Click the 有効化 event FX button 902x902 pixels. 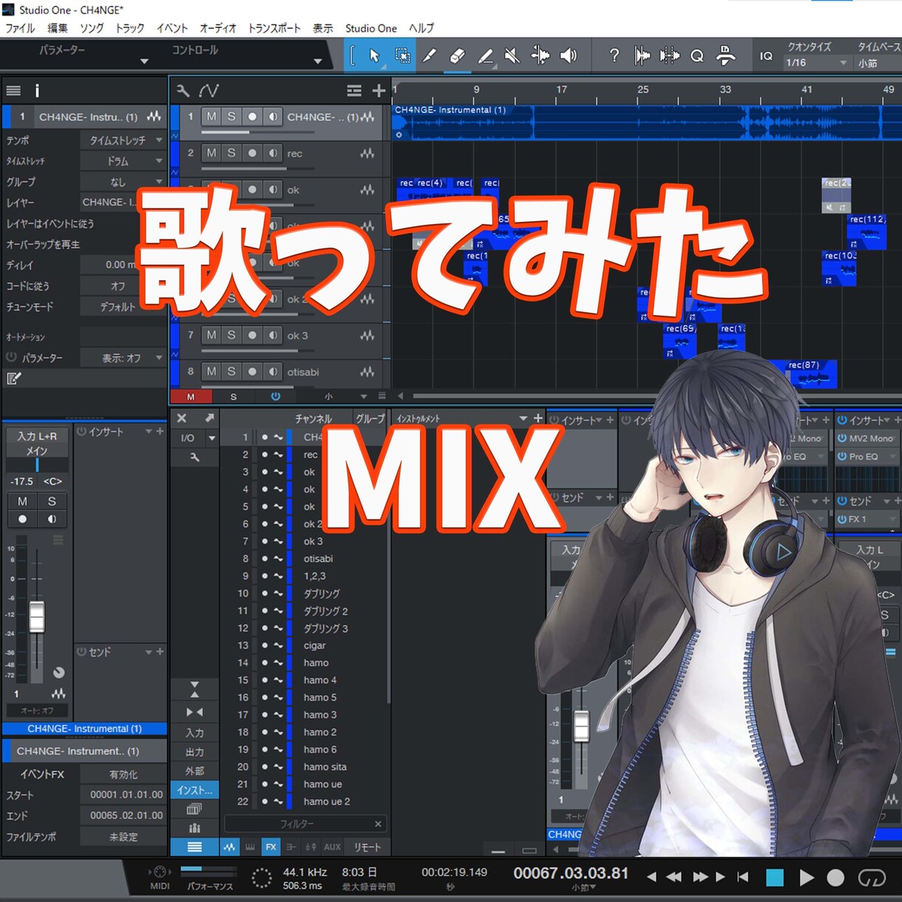[x=123, y=774]
